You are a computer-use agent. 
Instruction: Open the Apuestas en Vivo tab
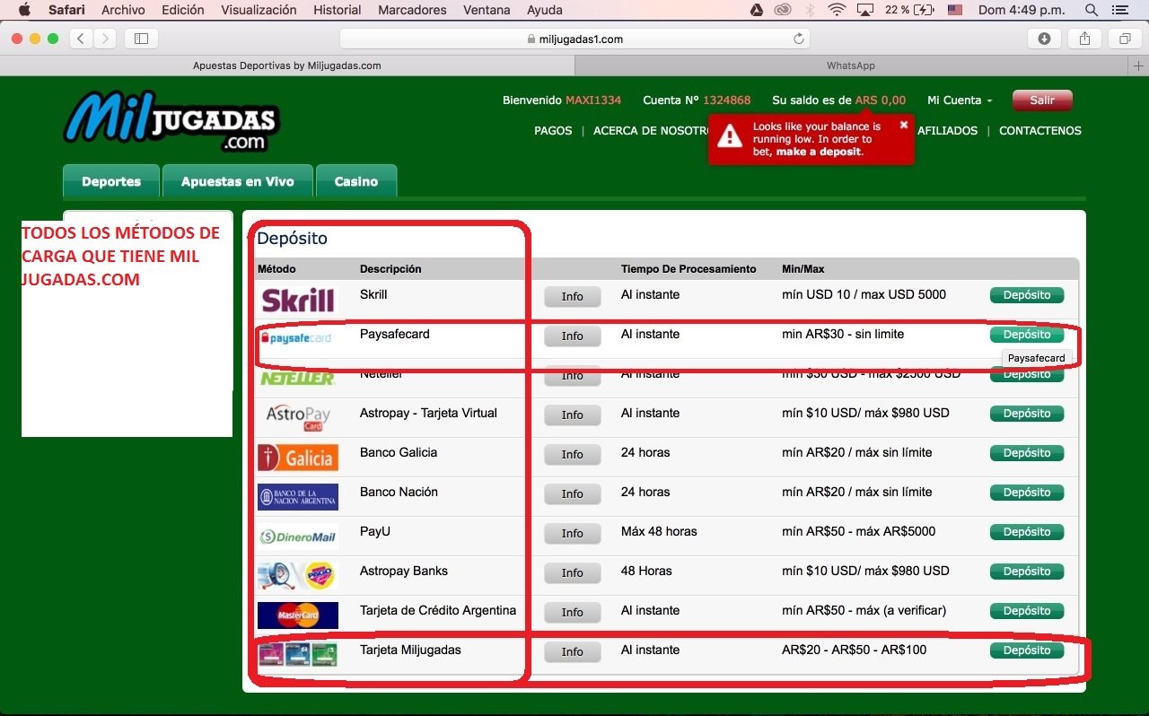tap(237, 181)
